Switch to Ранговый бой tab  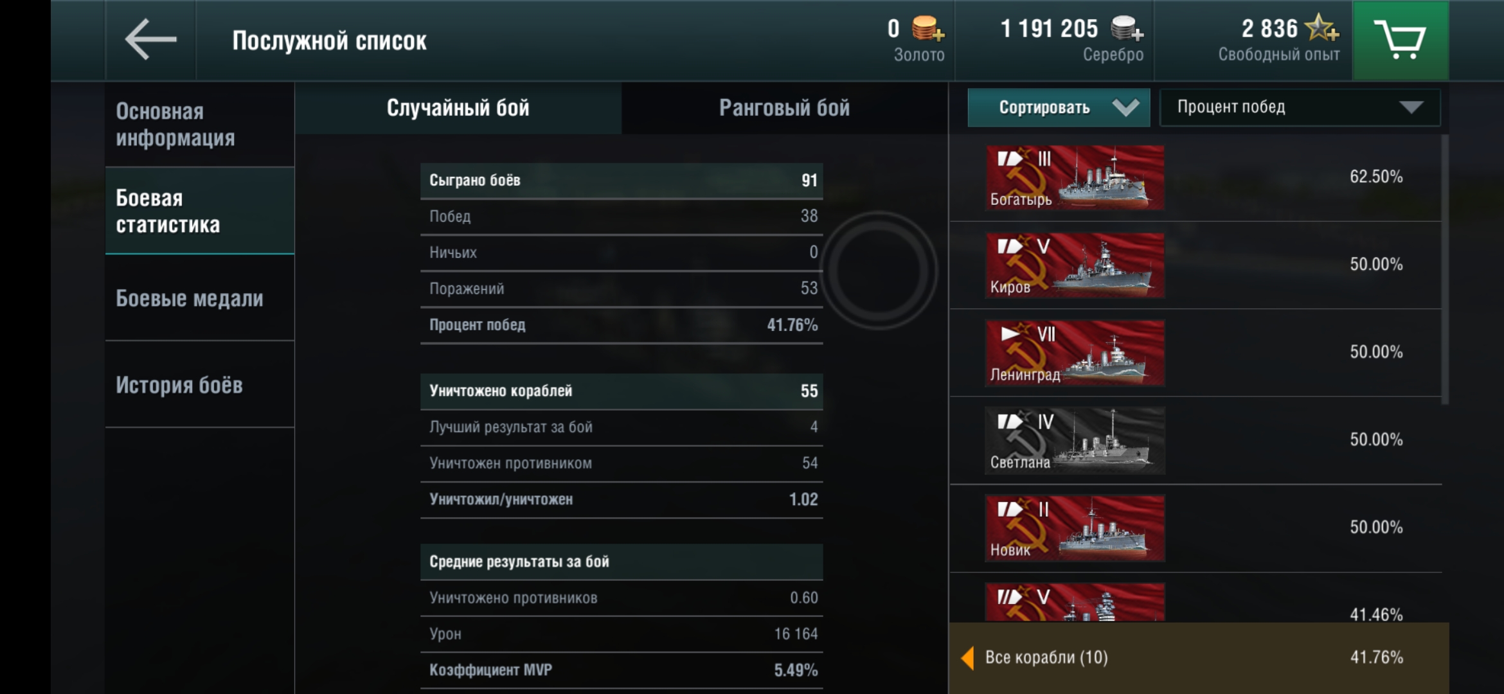[784, 108]
